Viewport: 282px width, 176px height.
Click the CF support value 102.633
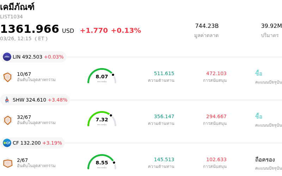[216, 159]
